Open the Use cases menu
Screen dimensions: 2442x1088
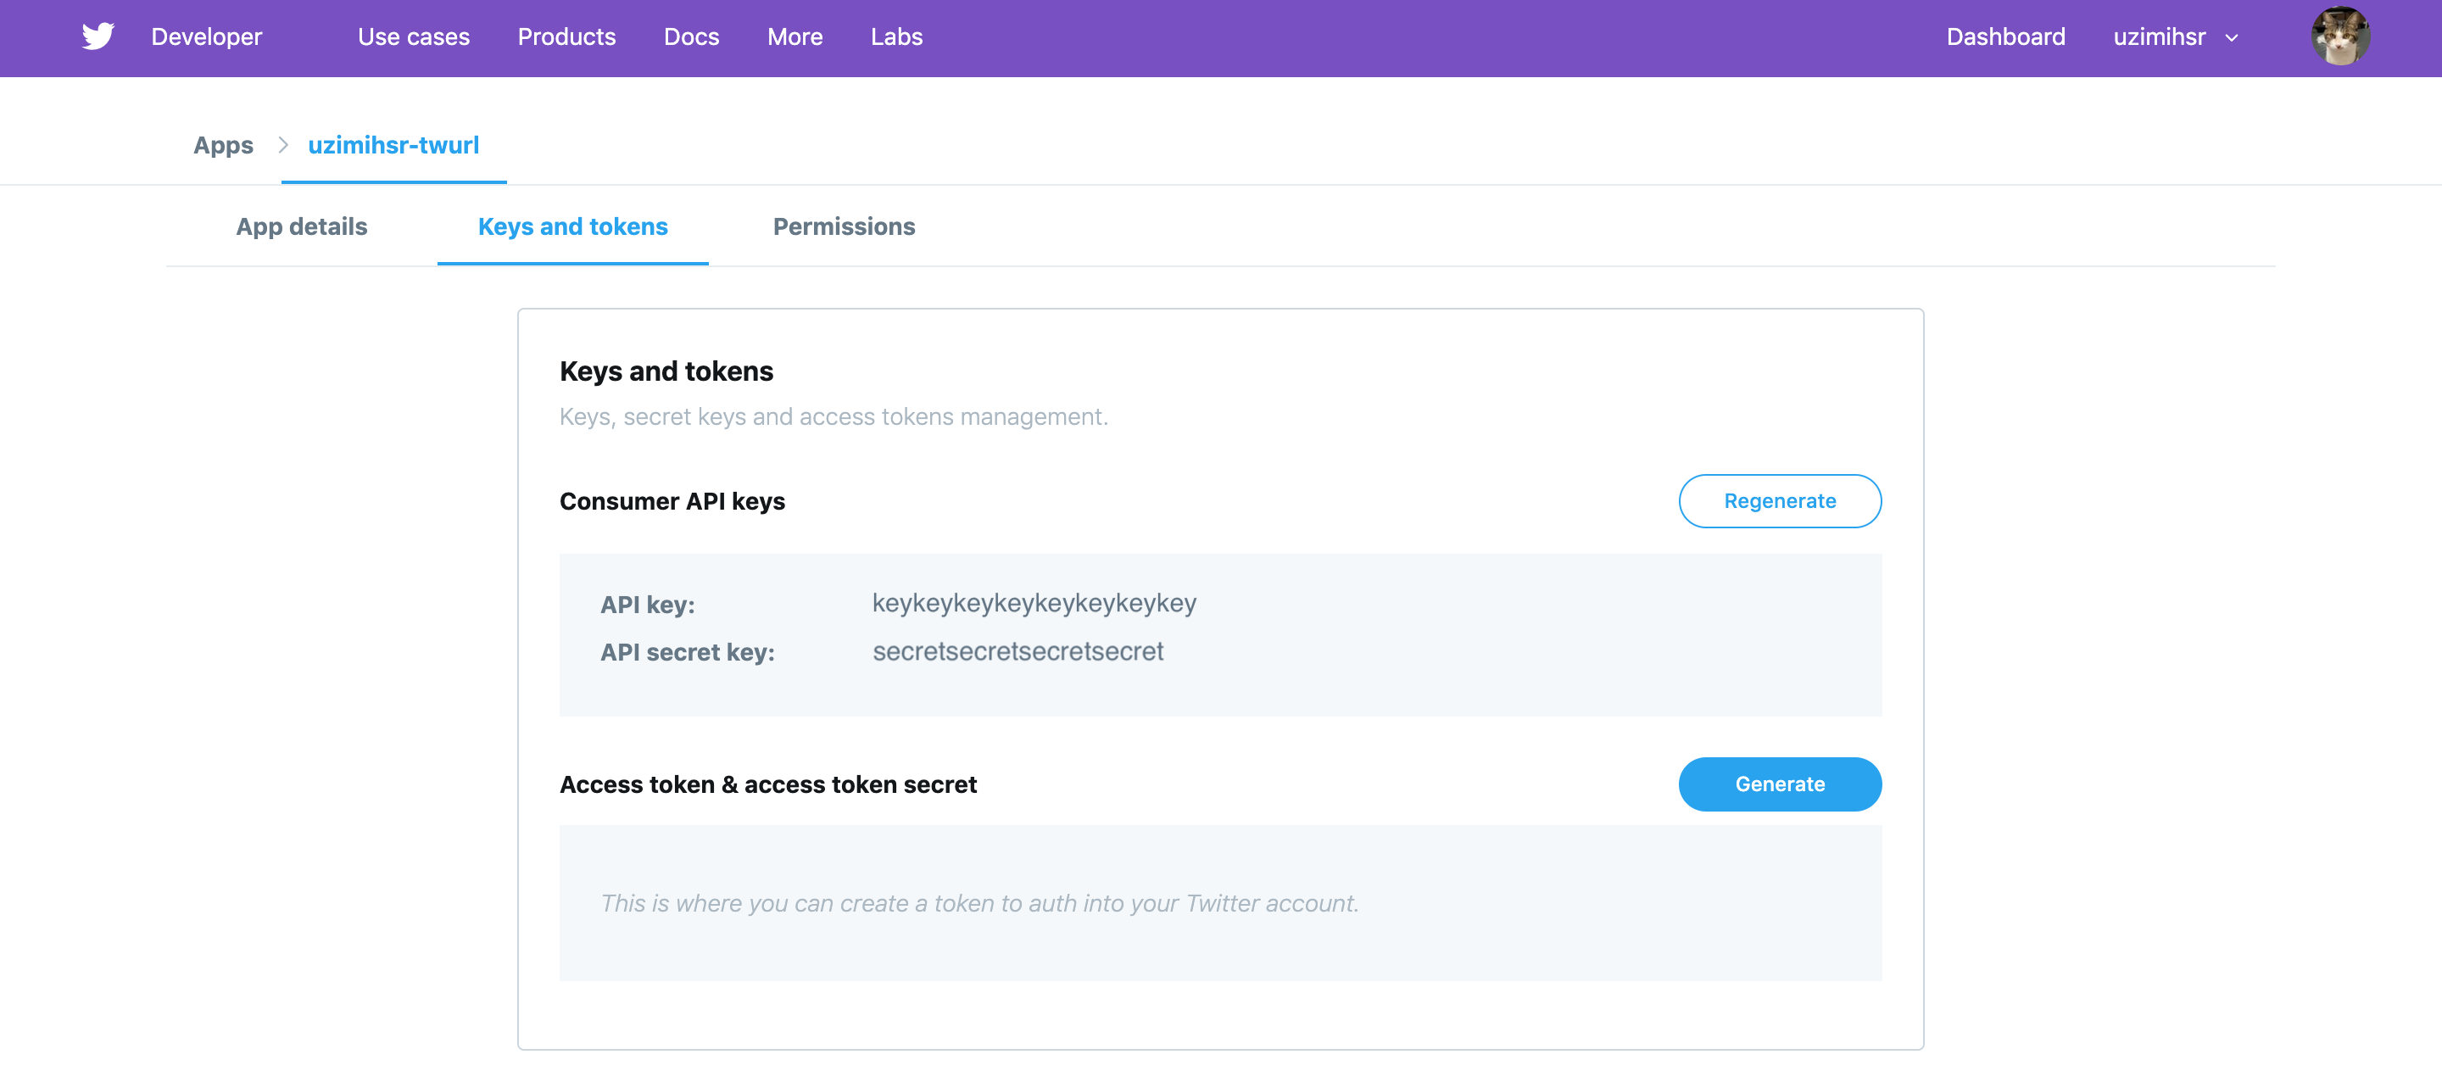pos(413,37)
